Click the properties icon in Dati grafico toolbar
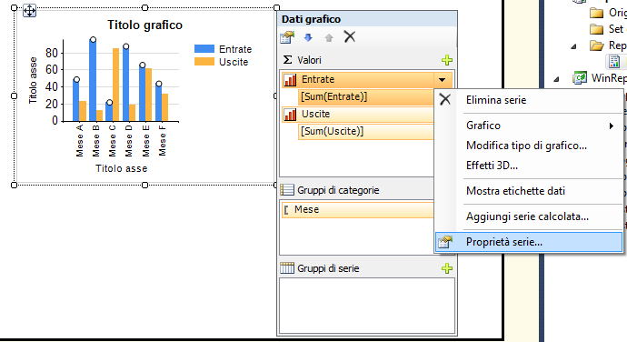627x342 pixels. 287,37
